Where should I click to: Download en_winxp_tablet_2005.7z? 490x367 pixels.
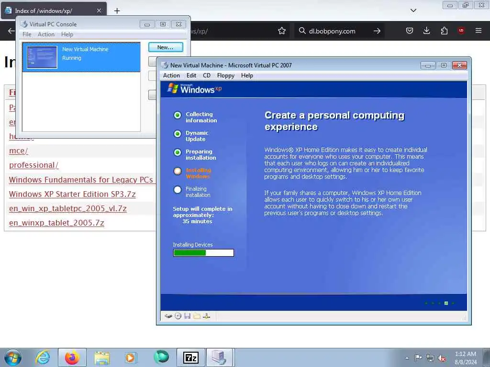tap(56, 223)
